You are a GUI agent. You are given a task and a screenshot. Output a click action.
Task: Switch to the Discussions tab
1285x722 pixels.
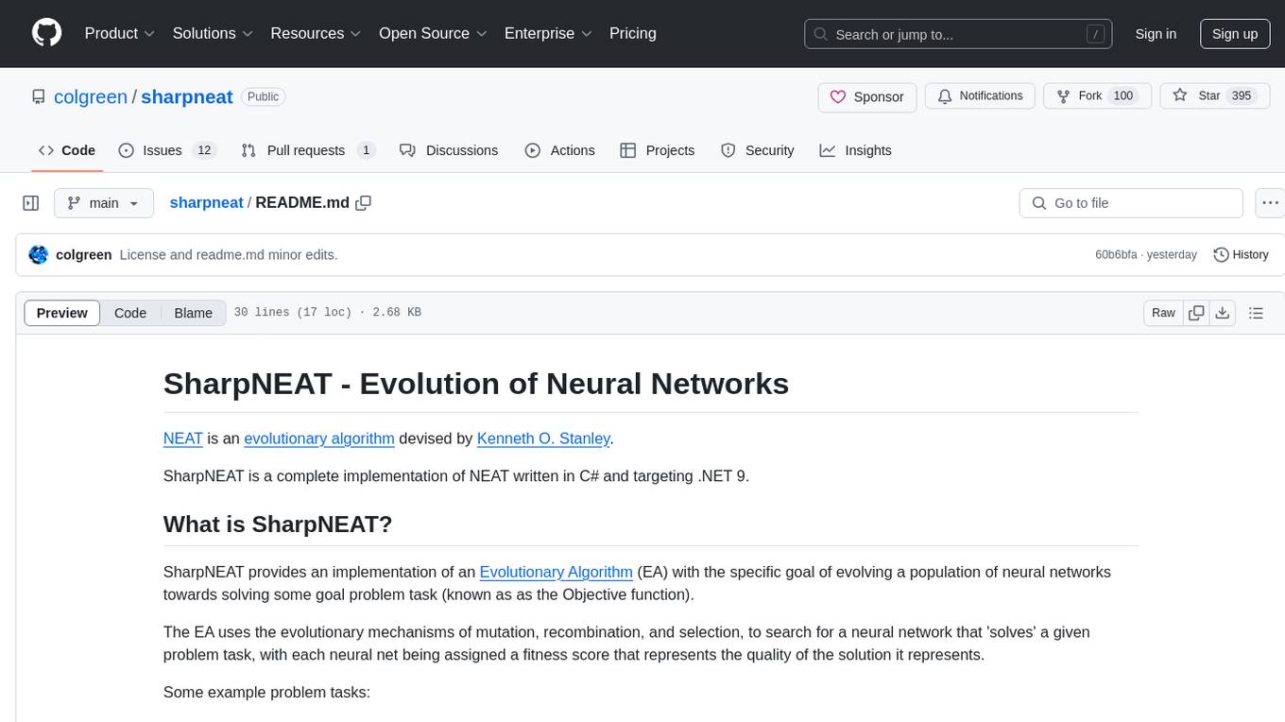(x=449, y=150)
